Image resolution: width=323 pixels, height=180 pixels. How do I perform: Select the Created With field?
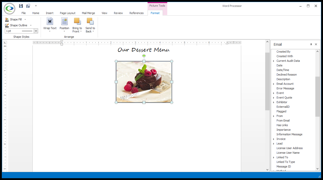point(285,56)
